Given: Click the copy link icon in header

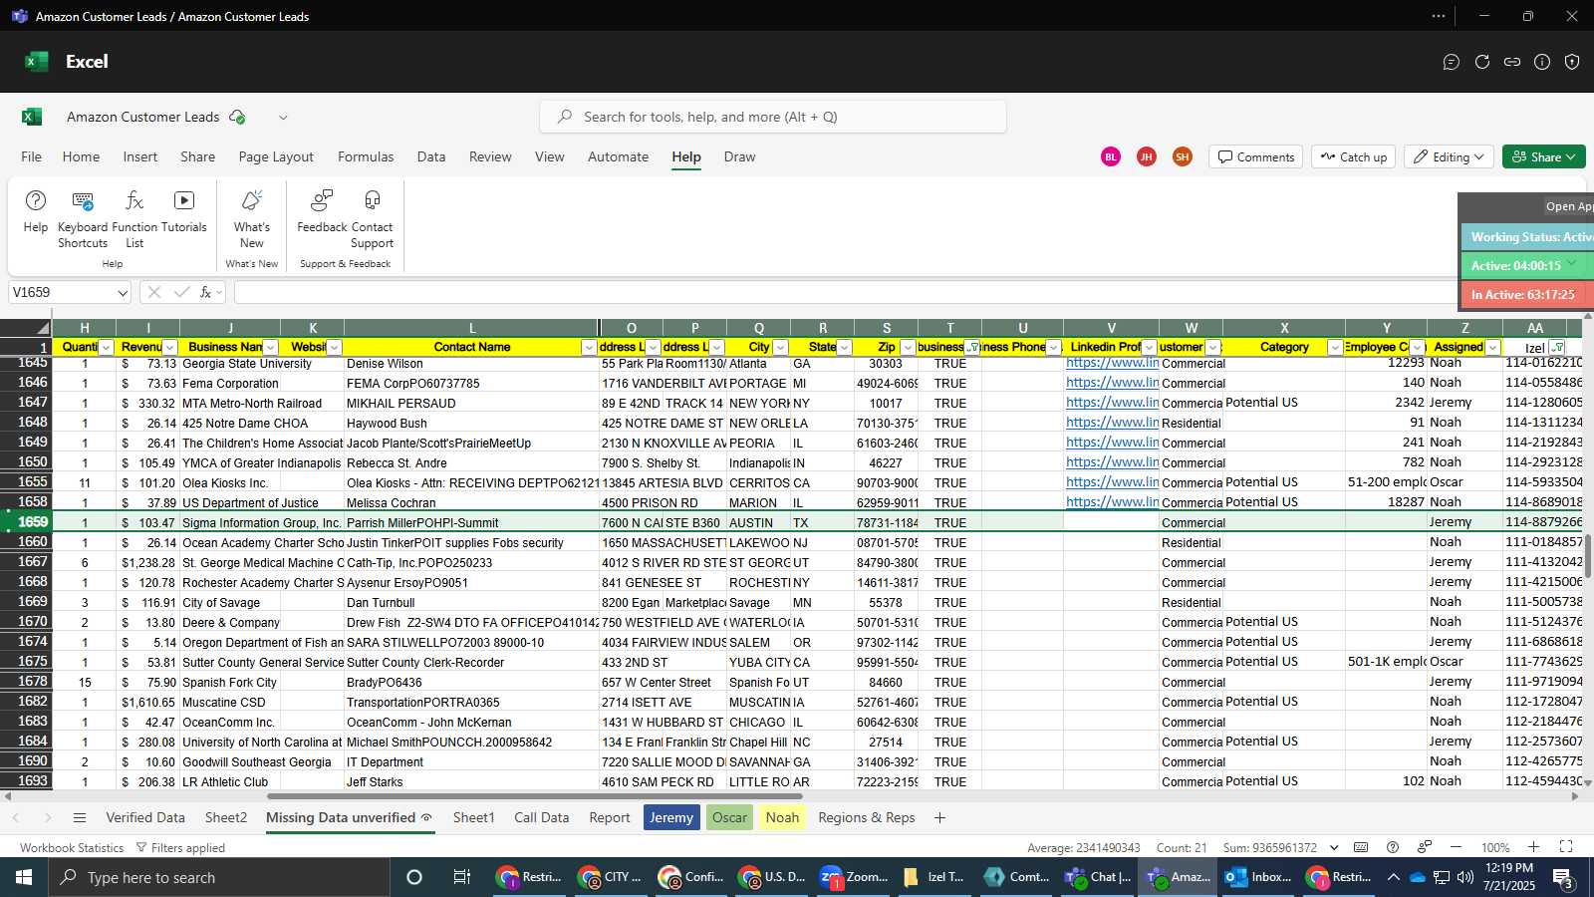Looking at the screenshot, I should (1512, 62).
